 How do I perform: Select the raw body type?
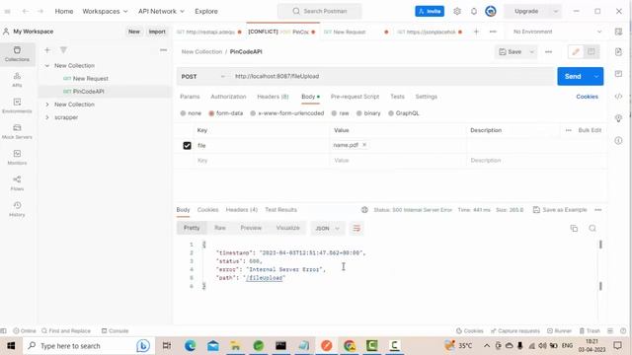(340, 113)
